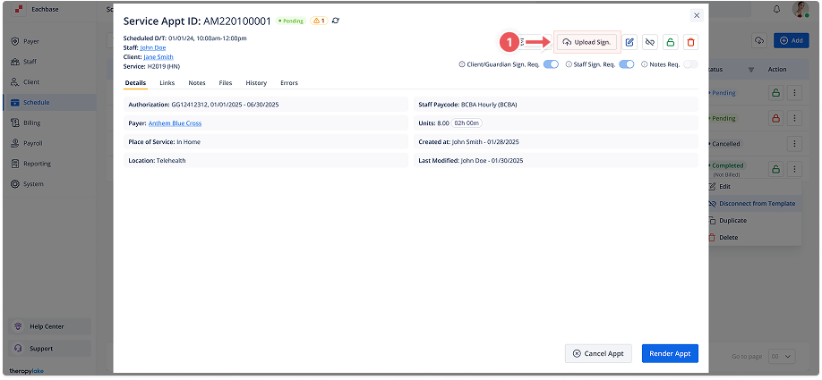Click the red trash delete icon in dialog
This screenshot has width=822, height=380.
coord(690,42)
